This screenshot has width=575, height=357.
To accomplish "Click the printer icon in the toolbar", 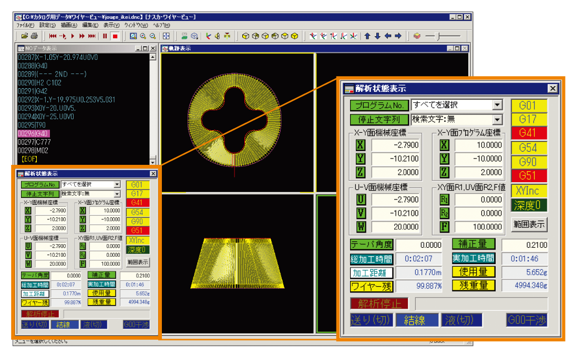I will [34, 36].
